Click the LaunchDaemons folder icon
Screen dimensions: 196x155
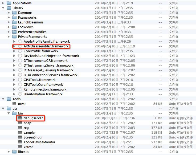tap(14, 22)
